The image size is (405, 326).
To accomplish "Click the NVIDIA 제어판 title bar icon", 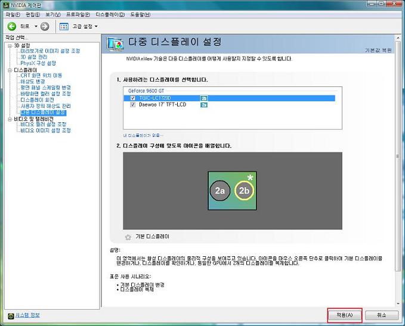I will point(6,5).
